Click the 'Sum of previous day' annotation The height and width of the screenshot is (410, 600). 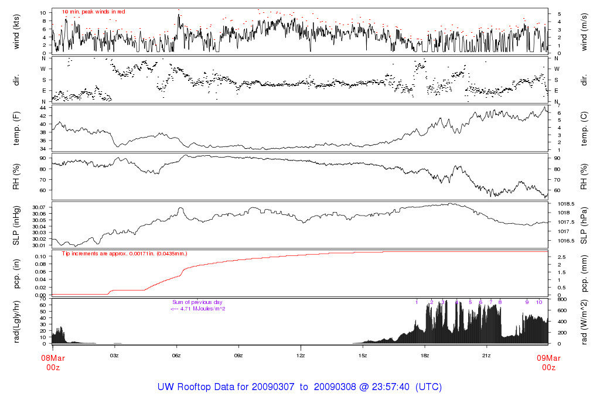197,302
